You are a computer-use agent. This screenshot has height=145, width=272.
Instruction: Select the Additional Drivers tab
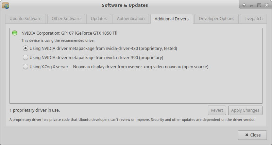pyautogui.click(x=171, y=19)
